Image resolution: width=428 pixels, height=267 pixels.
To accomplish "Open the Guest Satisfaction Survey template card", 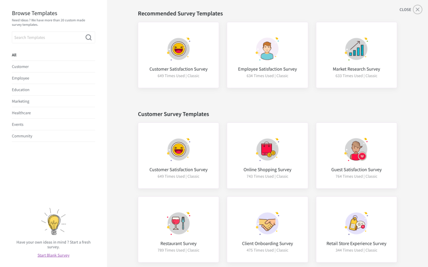I will coord(356,155).
